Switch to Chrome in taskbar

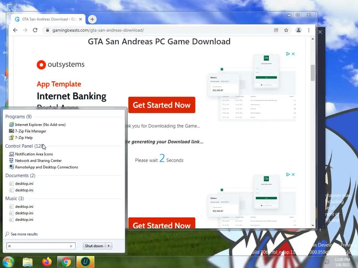[66, 262]
